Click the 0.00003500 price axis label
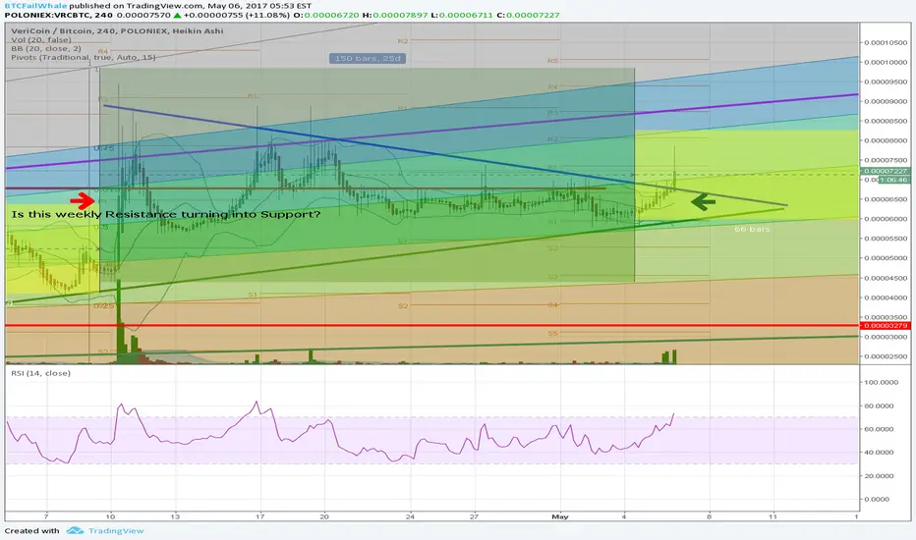Image resolution: width=916 pixels, height=540 pixels. click(887, 317)
